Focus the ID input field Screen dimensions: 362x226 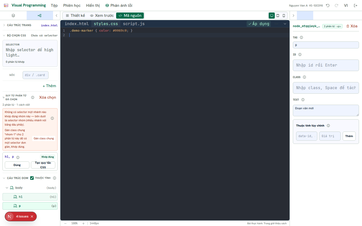coord(326,65)
